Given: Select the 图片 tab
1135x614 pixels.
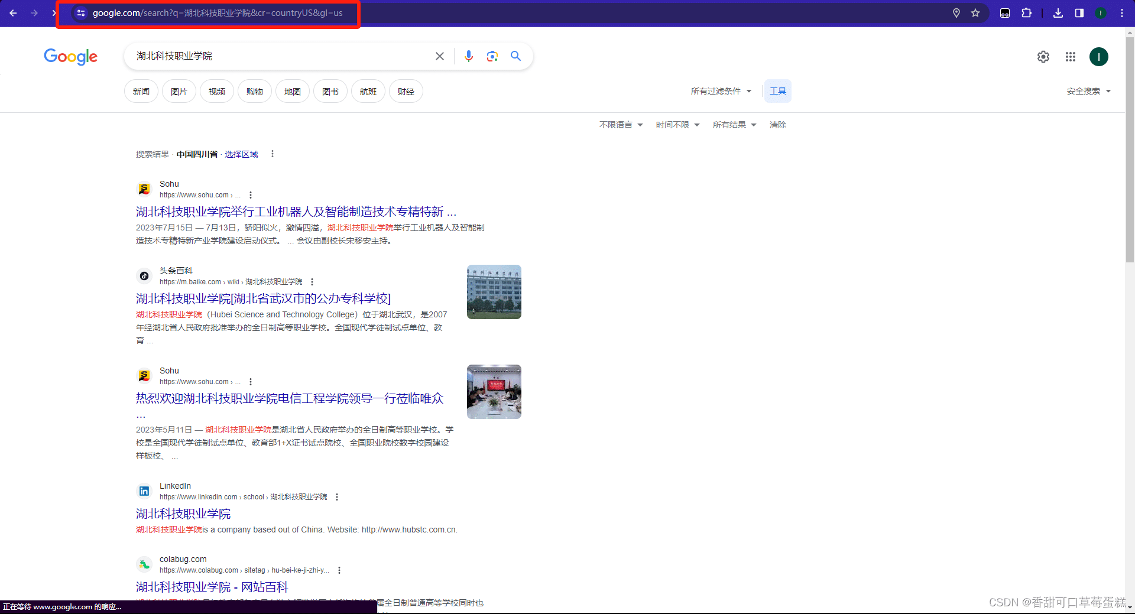Looking at the screenshot, I should click(x=179, y=91).
